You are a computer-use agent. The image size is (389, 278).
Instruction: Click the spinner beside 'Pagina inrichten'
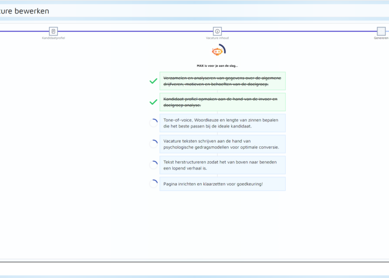(154, 184)
